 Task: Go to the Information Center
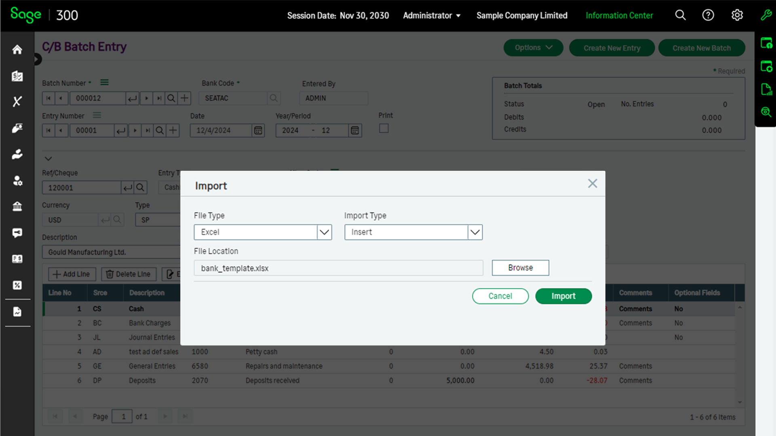tap(619, 15)
